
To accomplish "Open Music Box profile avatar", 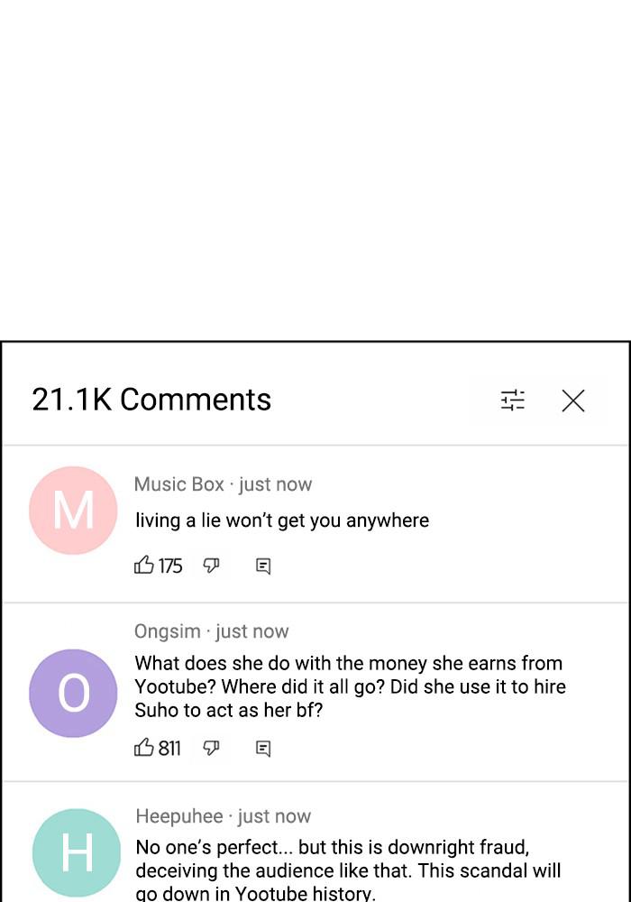I will click(73, 511).
